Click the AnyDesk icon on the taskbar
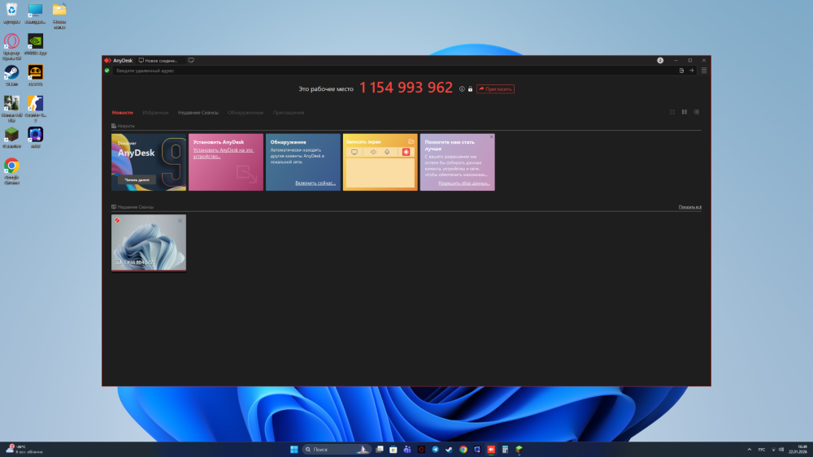The width and height of the screenshot is (813, 457). pyautogui.click(x=491, y=449)
